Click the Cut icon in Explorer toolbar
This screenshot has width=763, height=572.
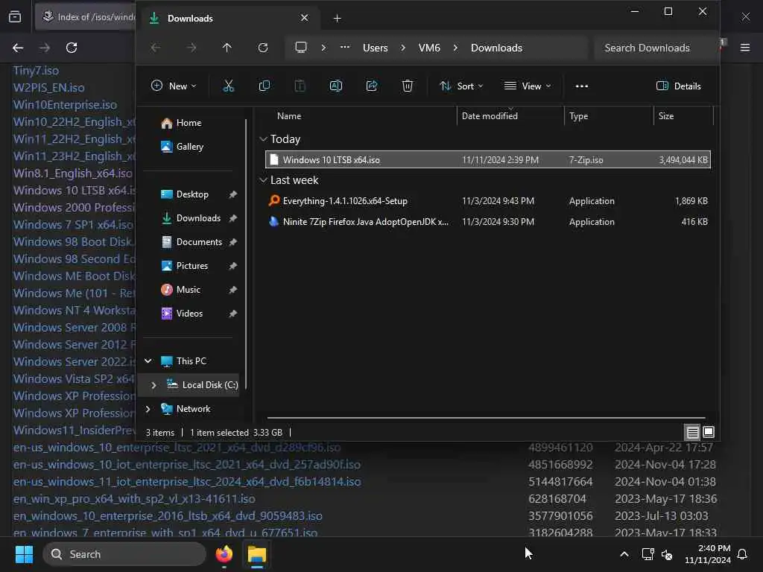(228, 86)
